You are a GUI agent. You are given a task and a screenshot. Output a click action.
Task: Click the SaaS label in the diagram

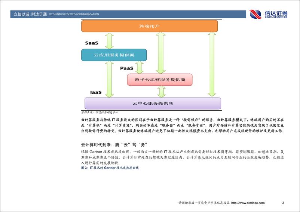pyautogui.click(x=92, y=43)
